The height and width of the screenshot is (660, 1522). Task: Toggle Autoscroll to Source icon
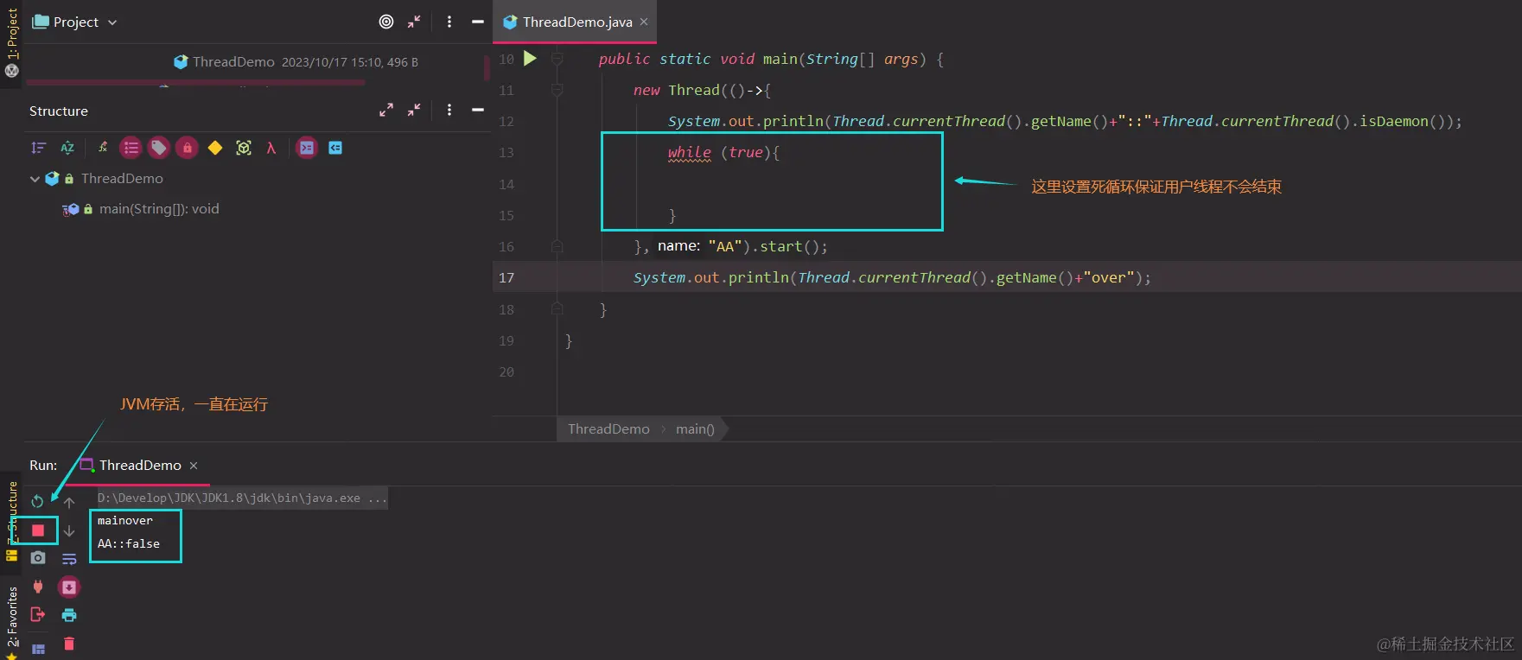[x=307, y=148]
